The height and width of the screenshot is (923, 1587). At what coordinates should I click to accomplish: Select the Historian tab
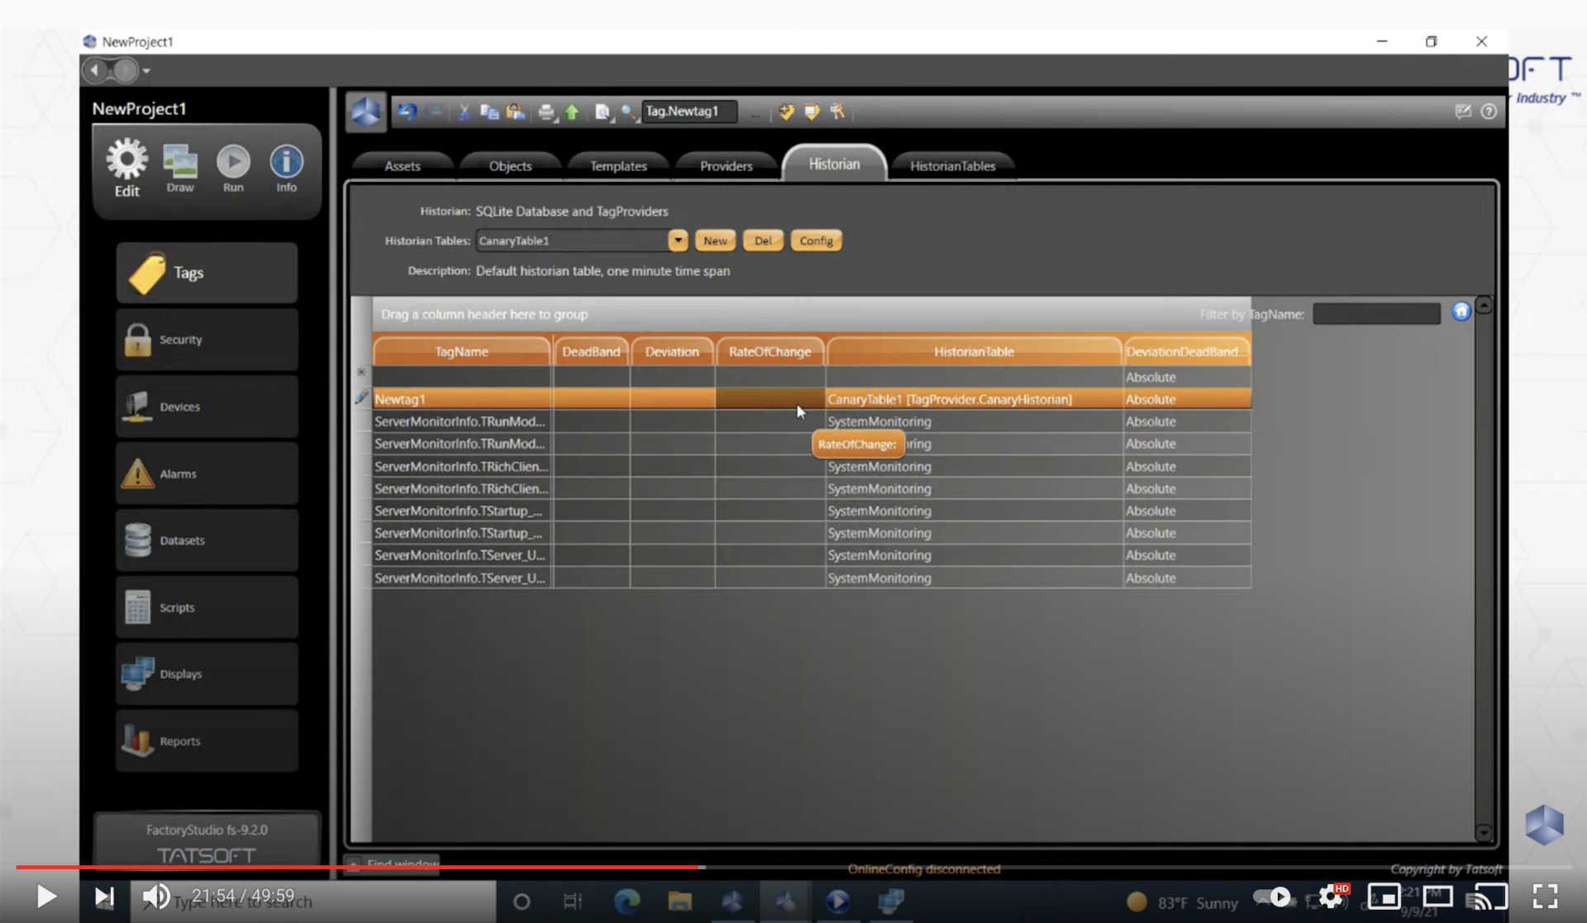(834, 164)
